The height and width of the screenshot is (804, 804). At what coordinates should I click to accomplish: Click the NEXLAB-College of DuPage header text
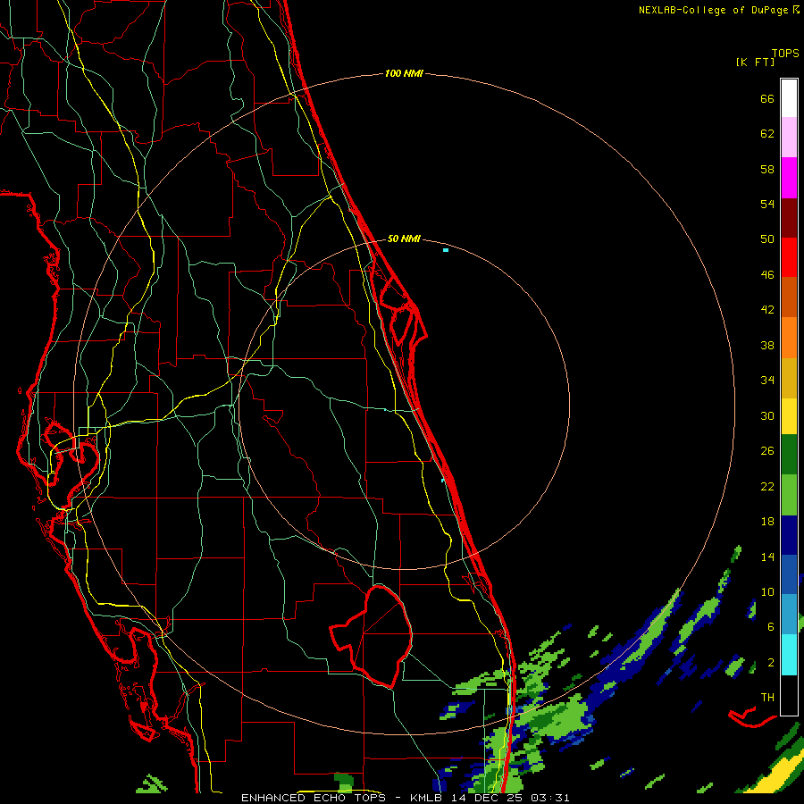(x=713, y=10)
